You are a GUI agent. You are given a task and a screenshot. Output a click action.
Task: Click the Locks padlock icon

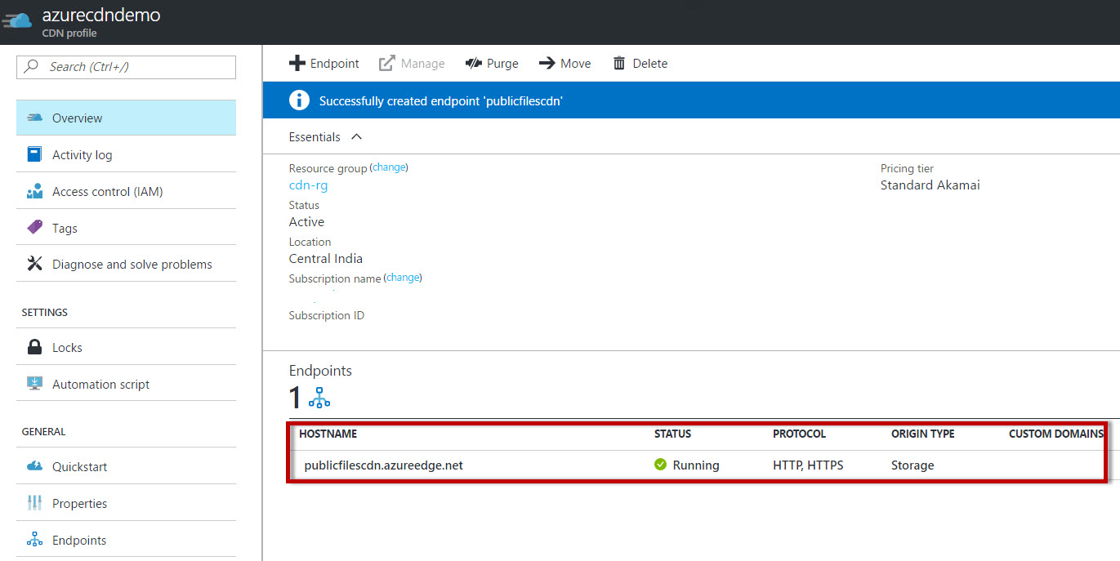pos(34,347)
